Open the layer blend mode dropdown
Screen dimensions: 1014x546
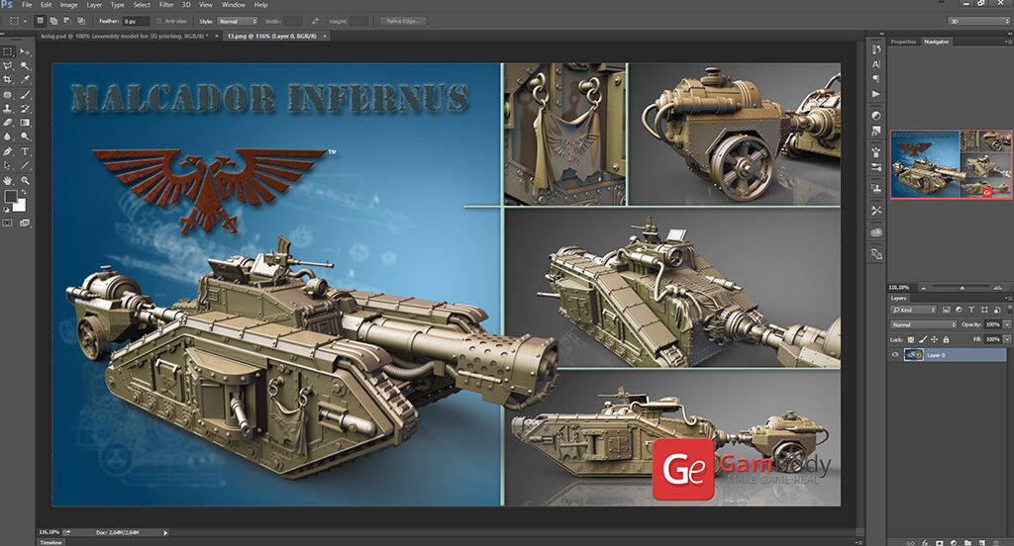pos(923,324)
